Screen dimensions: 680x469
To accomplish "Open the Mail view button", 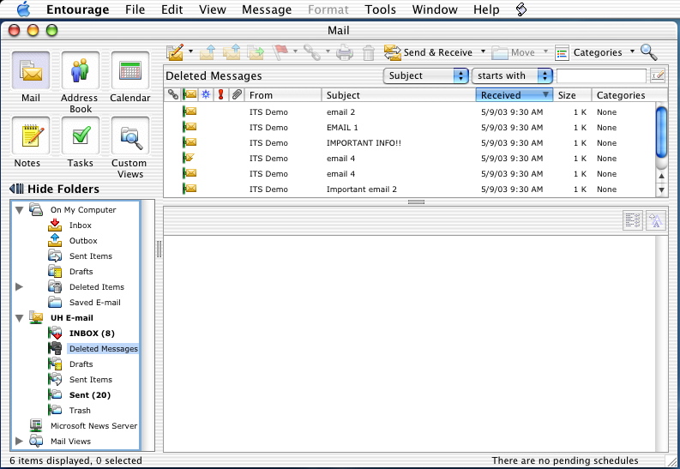I will coord(31,70).
